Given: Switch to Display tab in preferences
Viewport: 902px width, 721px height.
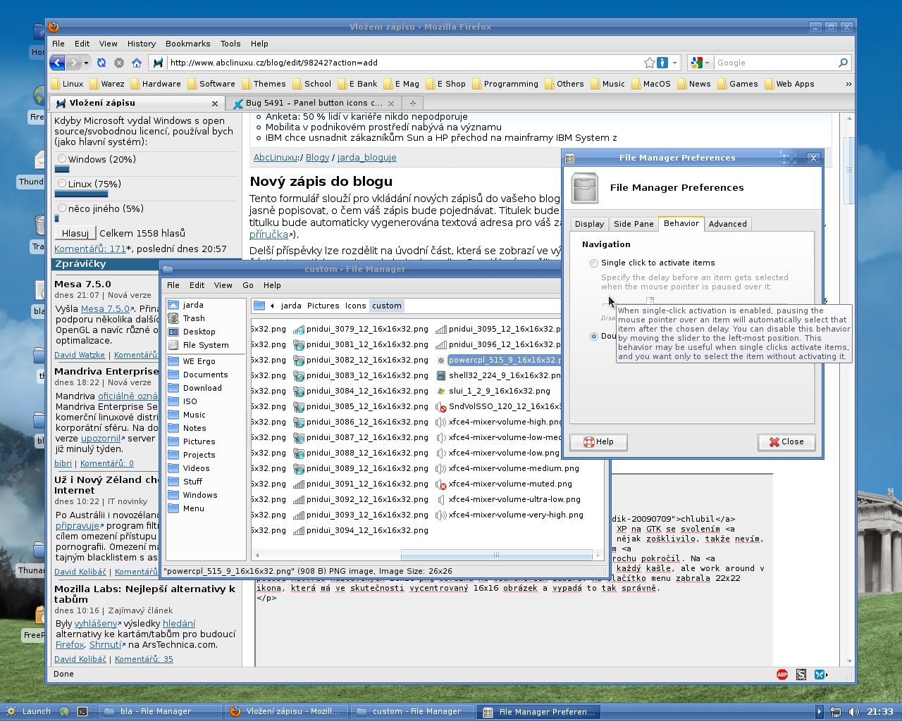Looking at the screenshot, I should pyautogui.click(x=589, y=224).
